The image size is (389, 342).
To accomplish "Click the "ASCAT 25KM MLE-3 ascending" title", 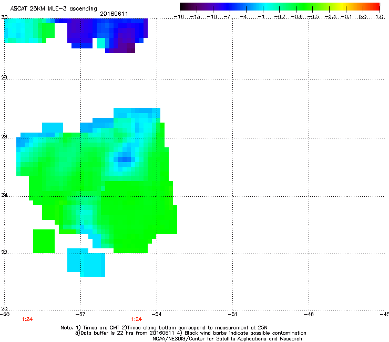I will [x=54, y=9].
